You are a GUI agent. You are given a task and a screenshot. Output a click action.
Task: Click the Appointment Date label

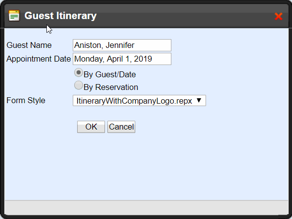pos(39,59)
